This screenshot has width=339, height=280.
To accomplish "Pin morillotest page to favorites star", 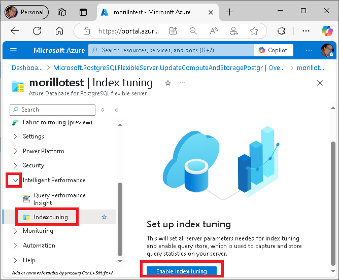I will tap(168, 83).
